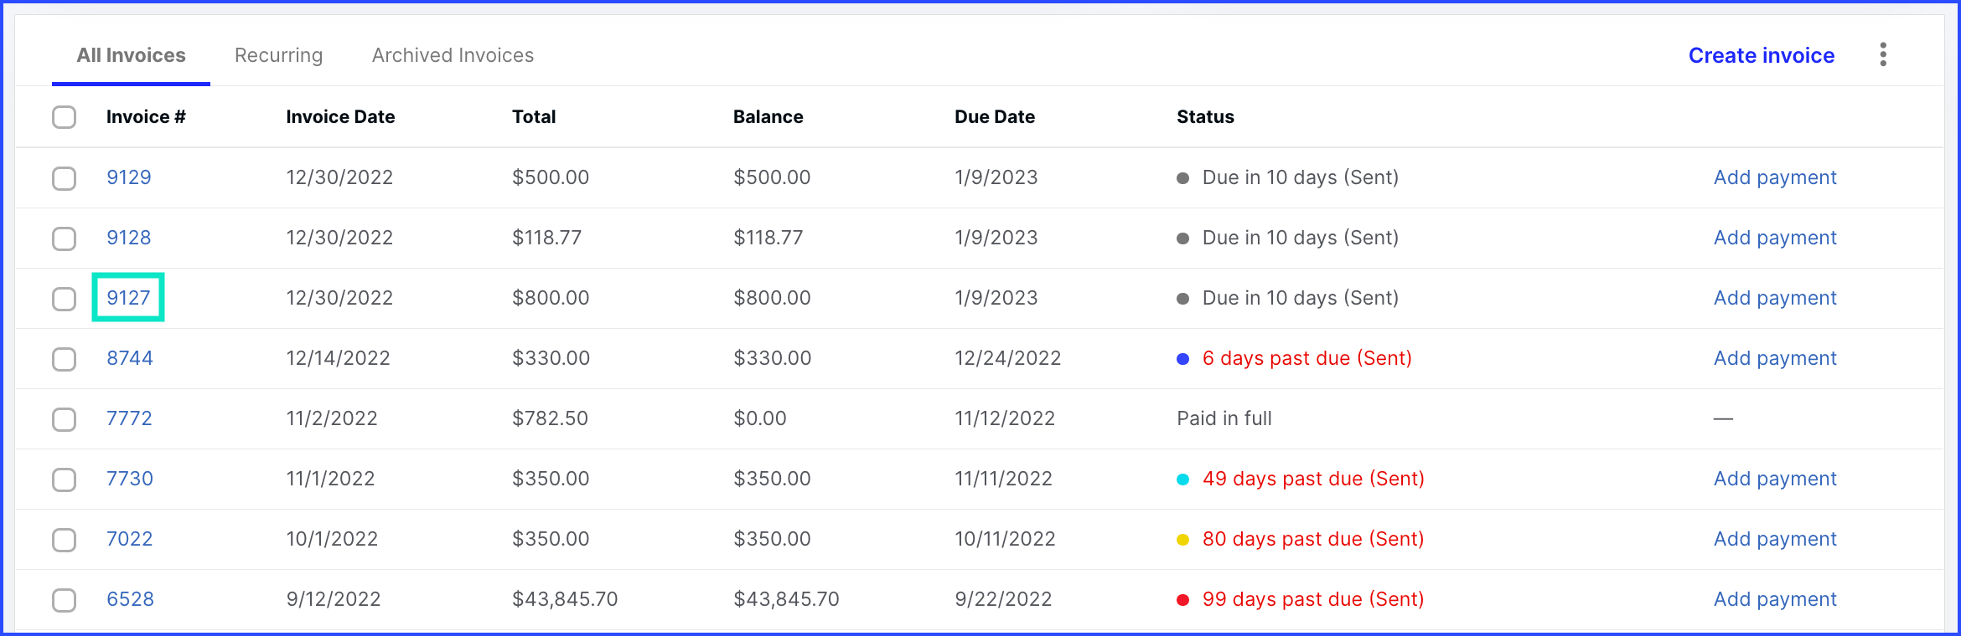Check the box for invoice 9129
1961x636 pixels.
64,178
